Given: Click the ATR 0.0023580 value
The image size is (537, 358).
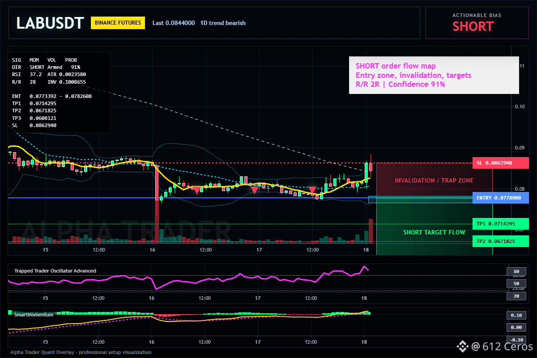Looking at the screenshot, I should click(67, 74).
